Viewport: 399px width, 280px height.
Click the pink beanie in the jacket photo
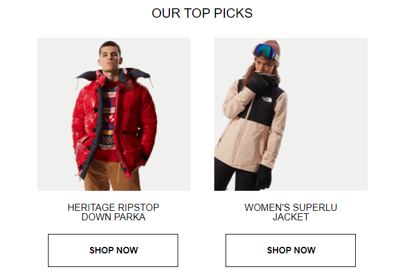point(270,51)
